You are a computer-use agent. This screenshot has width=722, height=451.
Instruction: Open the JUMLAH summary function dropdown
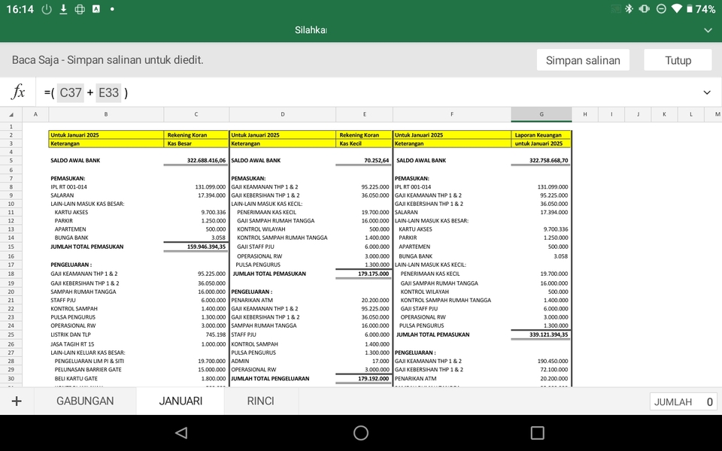click(x=683, y=402)
